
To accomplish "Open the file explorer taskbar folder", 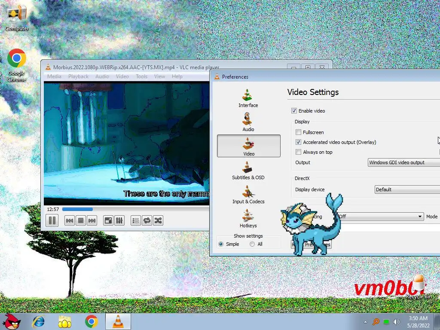I will [x=64, y=321].
